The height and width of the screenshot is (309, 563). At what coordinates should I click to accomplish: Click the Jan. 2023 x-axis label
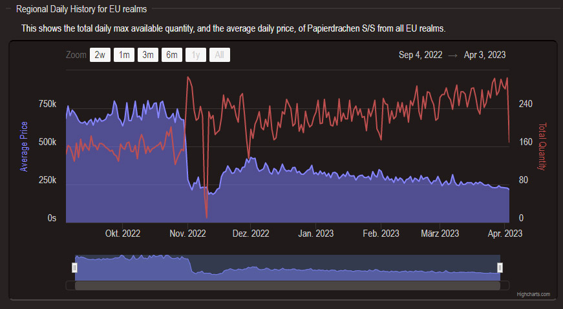[x=316, y=234]
